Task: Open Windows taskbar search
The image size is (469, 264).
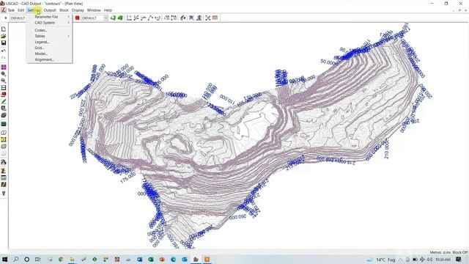Action: [16, 259]
